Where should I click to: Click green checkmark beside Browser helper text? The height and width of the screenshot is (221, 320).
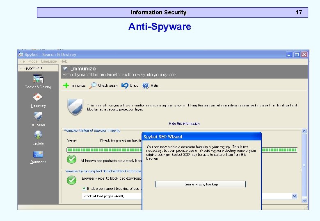click(72, 180)
